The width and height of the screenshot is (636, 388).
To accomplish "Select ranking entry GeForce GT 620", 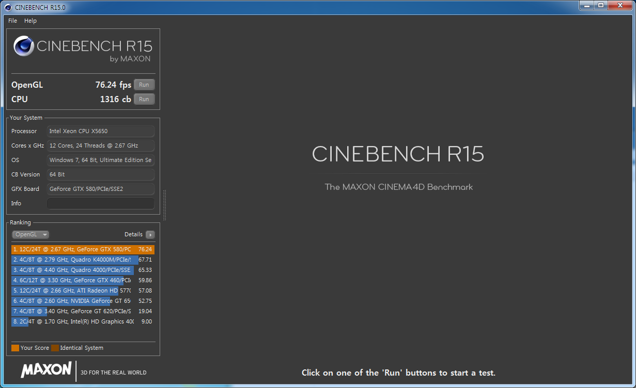I will coord(83,311).
